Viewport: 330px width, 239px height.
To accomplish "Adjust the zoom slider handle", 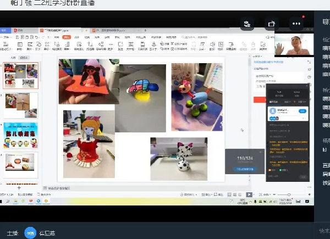I will tap(289, 194).
